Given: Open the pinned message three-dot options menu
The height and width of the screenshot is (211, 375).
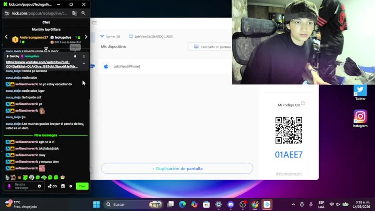Looking at the screenshot, I should point(84,56).
